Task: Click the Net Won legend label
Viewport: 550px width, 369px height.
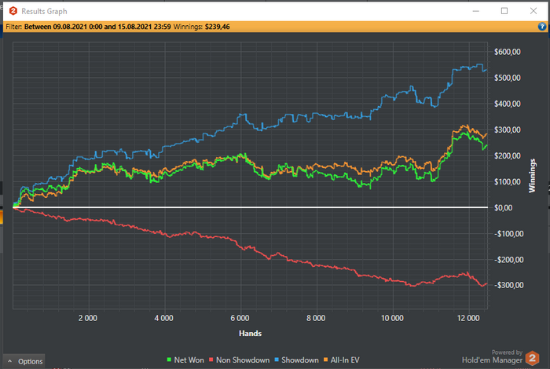Action: pyautogui.click(x=189, y=360)
